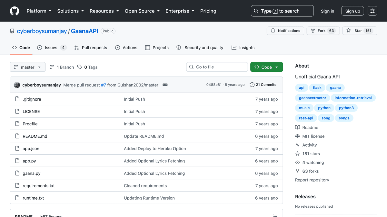
Task: Open the Pricing link in the header
Action: coord(208,11)
